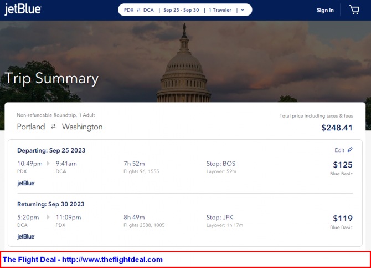The image size is (371, 268).
Task: Click the 8h 49m duration
Action: pyautogui.click(x=134, y=217)
